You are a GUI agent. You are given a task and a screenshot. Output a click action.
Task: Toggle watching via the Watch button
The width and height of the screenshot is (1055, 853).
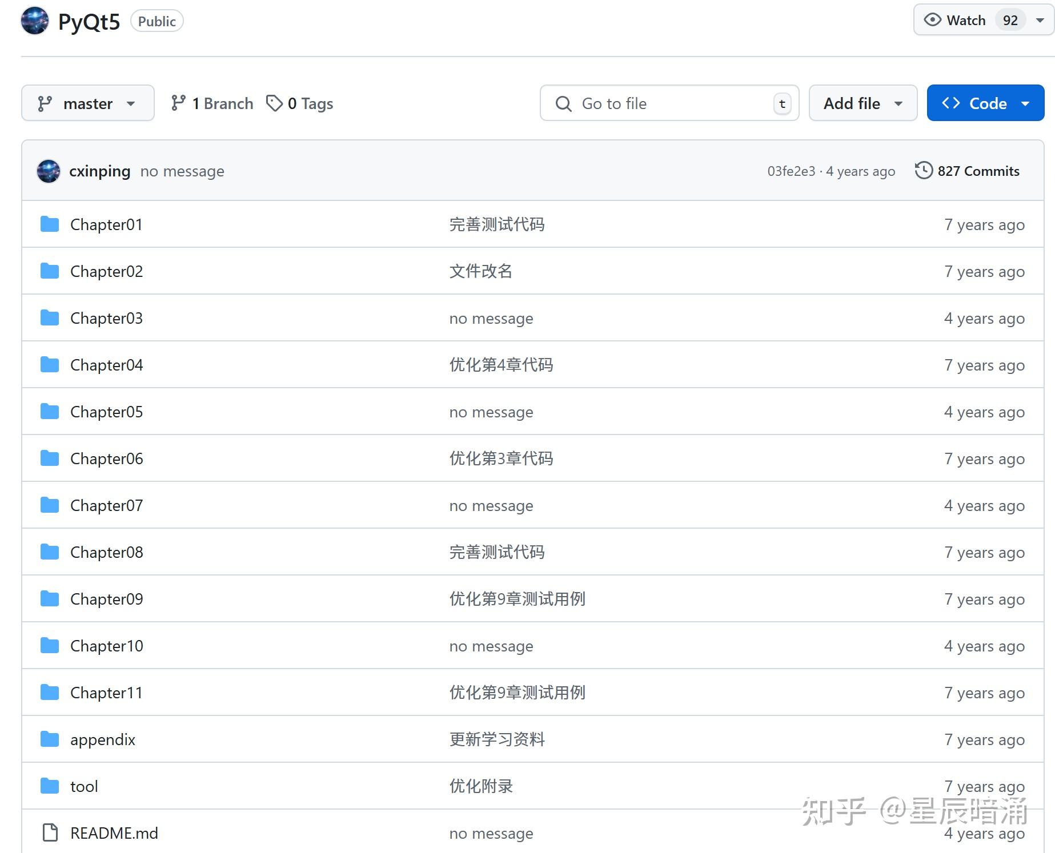point(965,19)
